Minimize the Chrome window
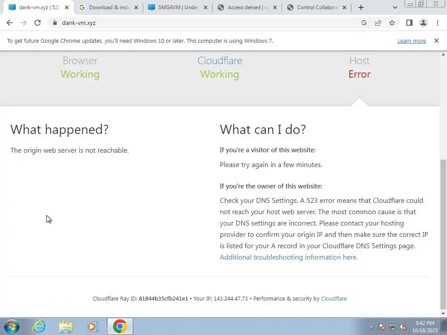This screenshot has height=335, width=447. pos(410,3)
